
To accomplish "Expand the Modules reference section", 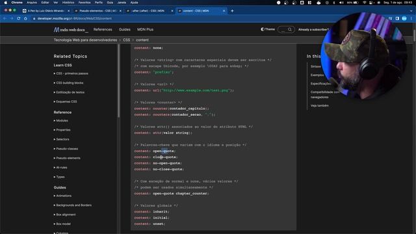I will (x=60, y=120).
